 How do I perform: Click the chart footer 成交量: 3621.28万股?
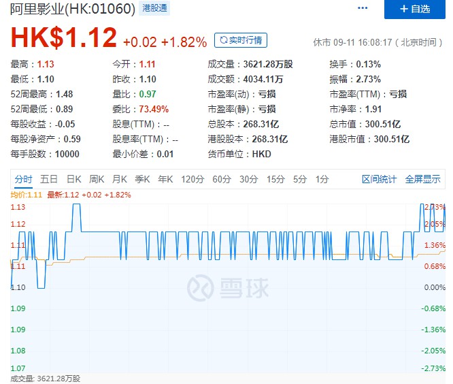[x=46, y=379]
